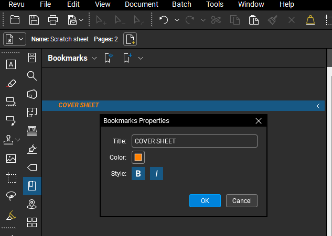The image size is (332, 236).
Task: Toggle Italic style for the bookmark
Action: tap(156, 173)
